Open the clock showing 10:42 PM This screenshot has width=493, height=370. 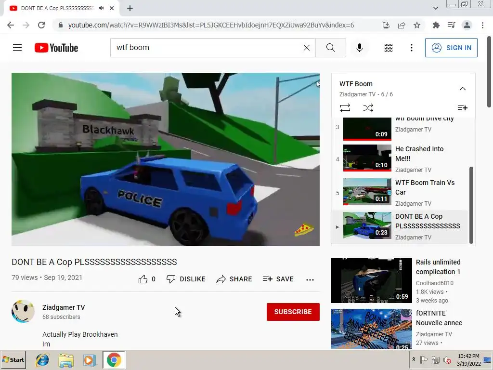[x=468, y=359]
